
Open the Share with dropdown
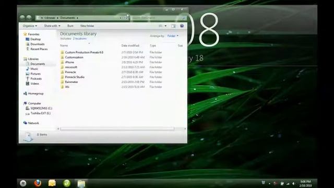[x=52, y=26]
